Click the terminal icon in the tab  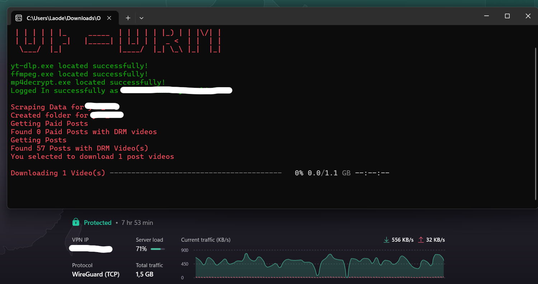point(19,18)
